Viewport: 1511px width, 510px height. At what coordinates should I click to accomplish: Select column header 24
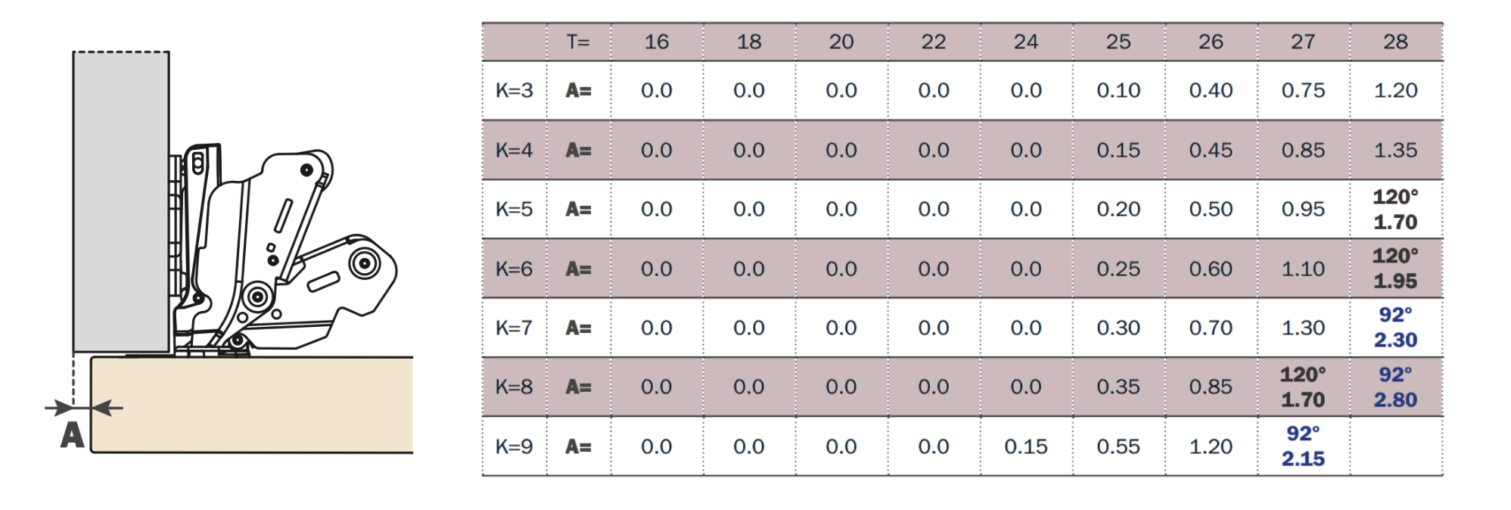tap(1025, 42)
